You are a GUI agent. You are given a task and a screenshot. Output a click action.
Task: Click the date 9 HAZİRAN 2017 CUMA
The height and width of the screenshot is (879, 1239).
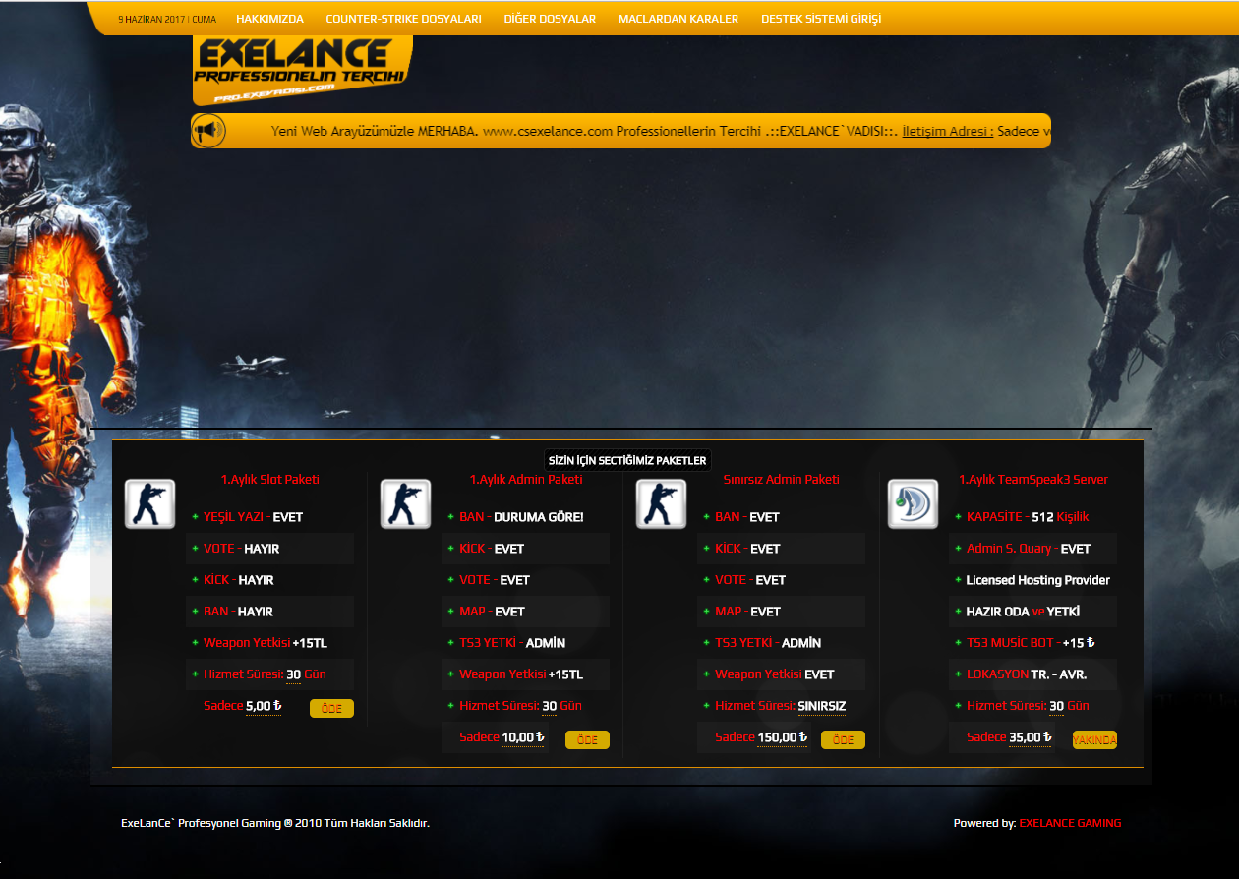click(167, 19)
